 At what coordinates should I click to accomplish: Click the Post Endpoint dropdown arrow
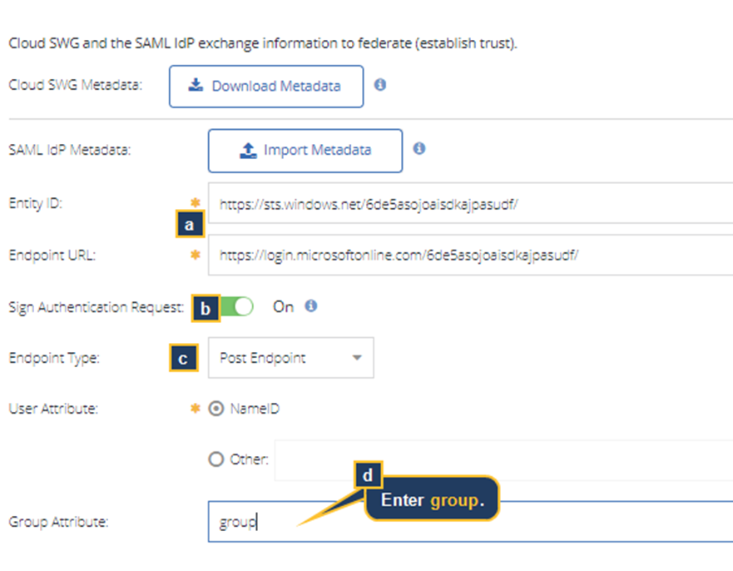(357, 358)
